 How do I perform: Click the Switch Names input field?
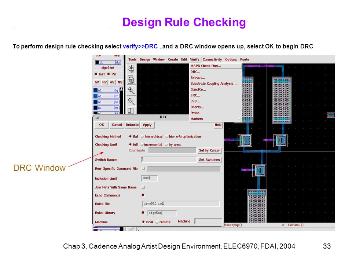tap(169, 159)
